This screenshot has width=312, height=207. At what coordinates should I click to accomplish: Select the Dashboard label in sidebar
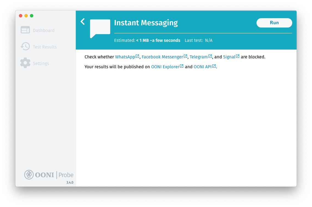point(44,31)
